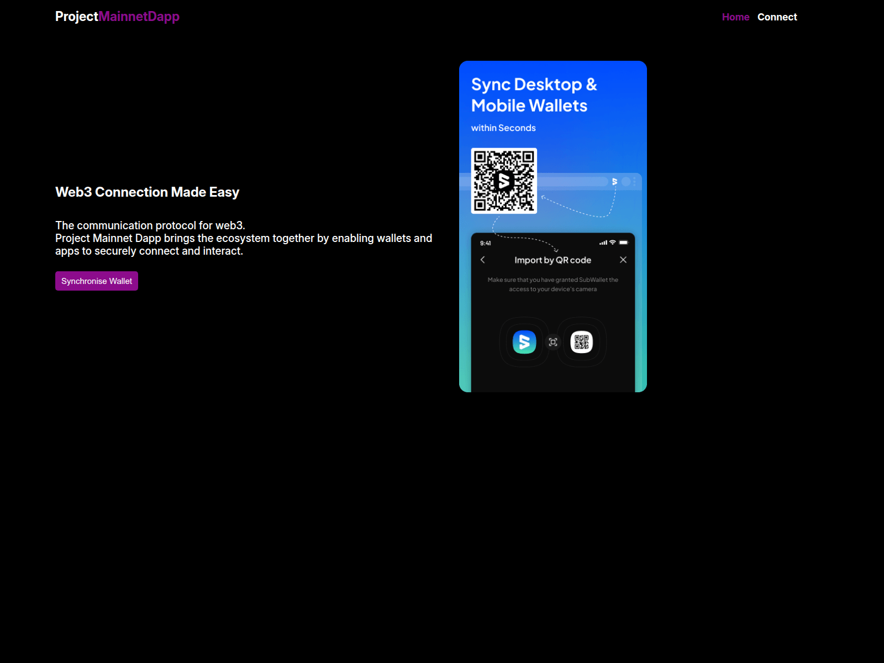The width and height of the screenshot is (884, 663).
Task: Click the battery icon in the phone status bar
Action: tap(624, 243)
